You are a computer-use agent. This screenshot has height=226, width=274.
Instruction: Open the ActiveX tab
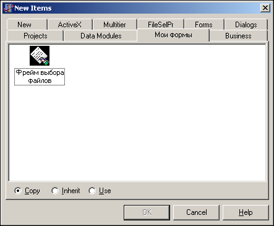[x=70, y=25]
